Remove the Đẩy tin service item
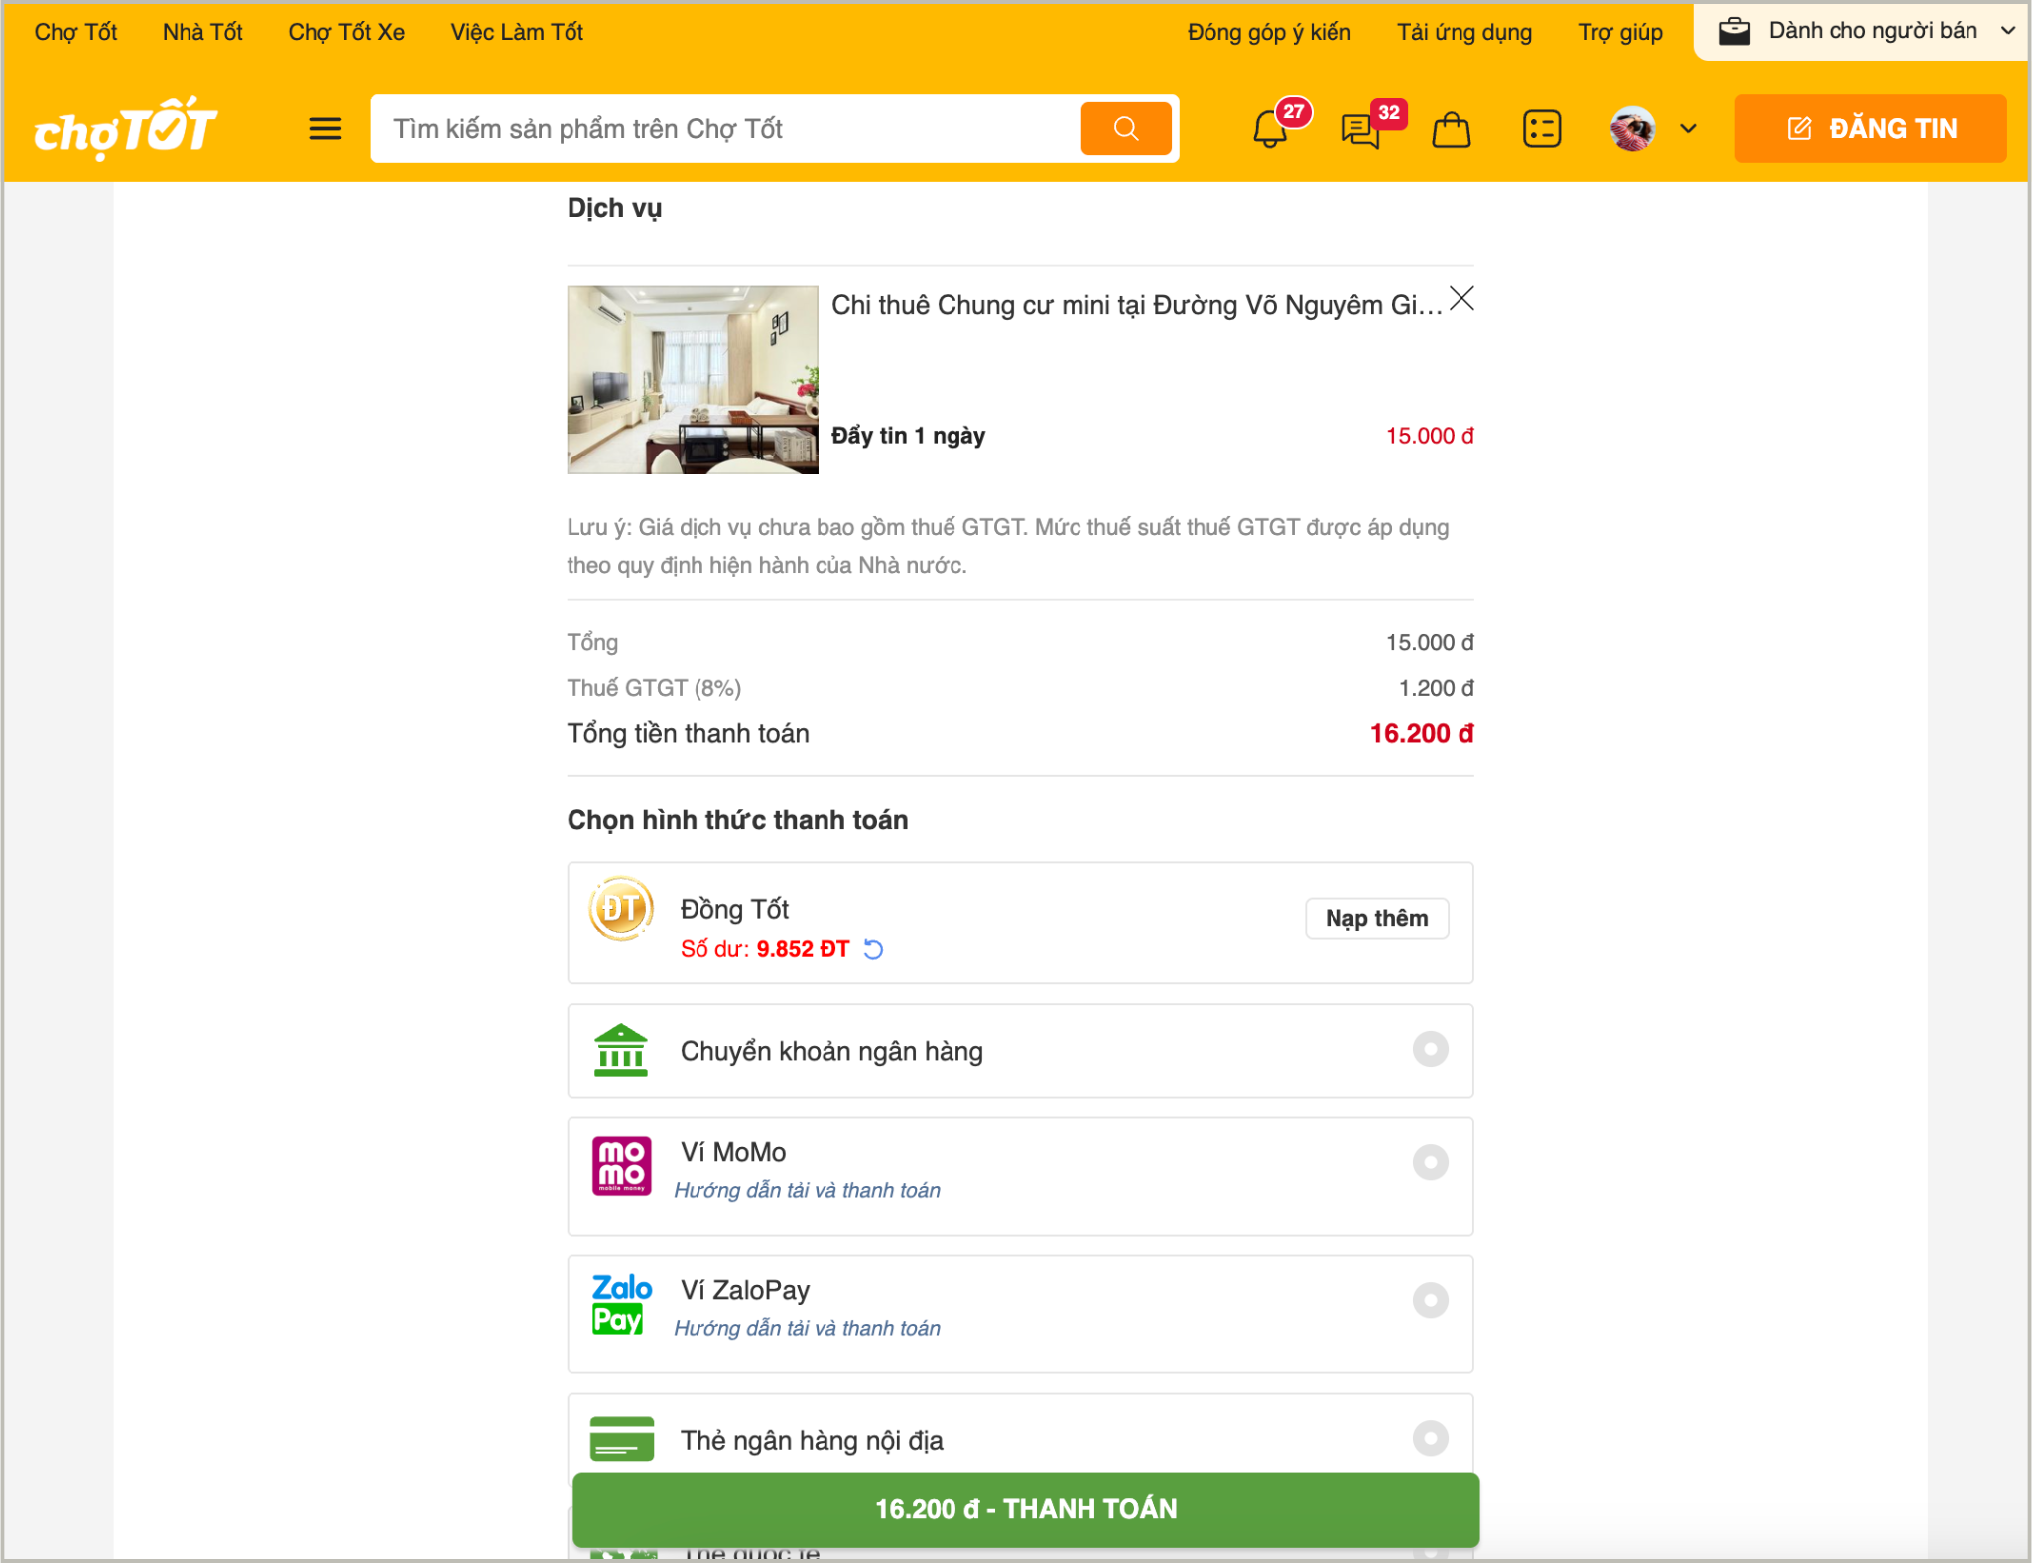 coord(1460,299)
